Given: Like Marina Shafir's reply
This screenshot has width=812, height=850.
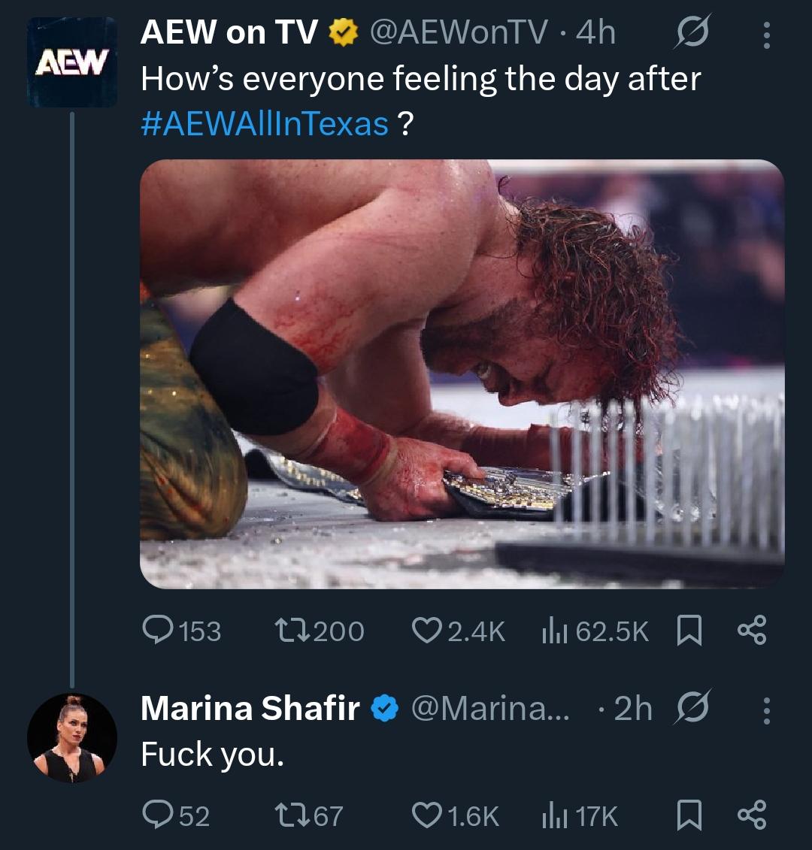Looking at the screenshot, I should pyautogui.click(x=427, y=815).
